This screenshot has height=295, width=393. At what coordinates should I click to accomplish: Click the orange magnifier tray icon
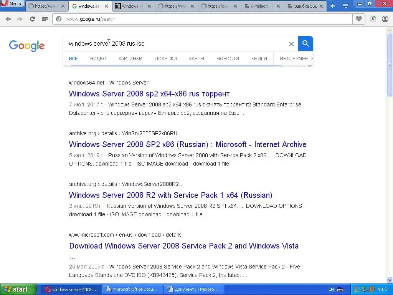click(372, 290)
